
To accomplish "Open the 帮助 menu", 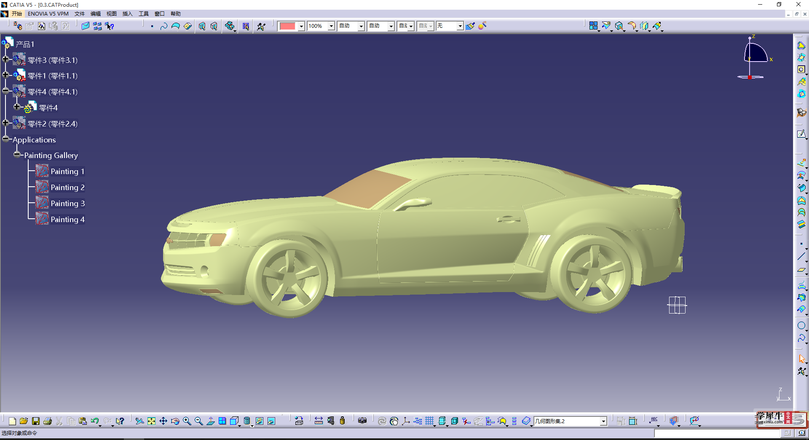I will pyautogui.click(x=176, y=14).
